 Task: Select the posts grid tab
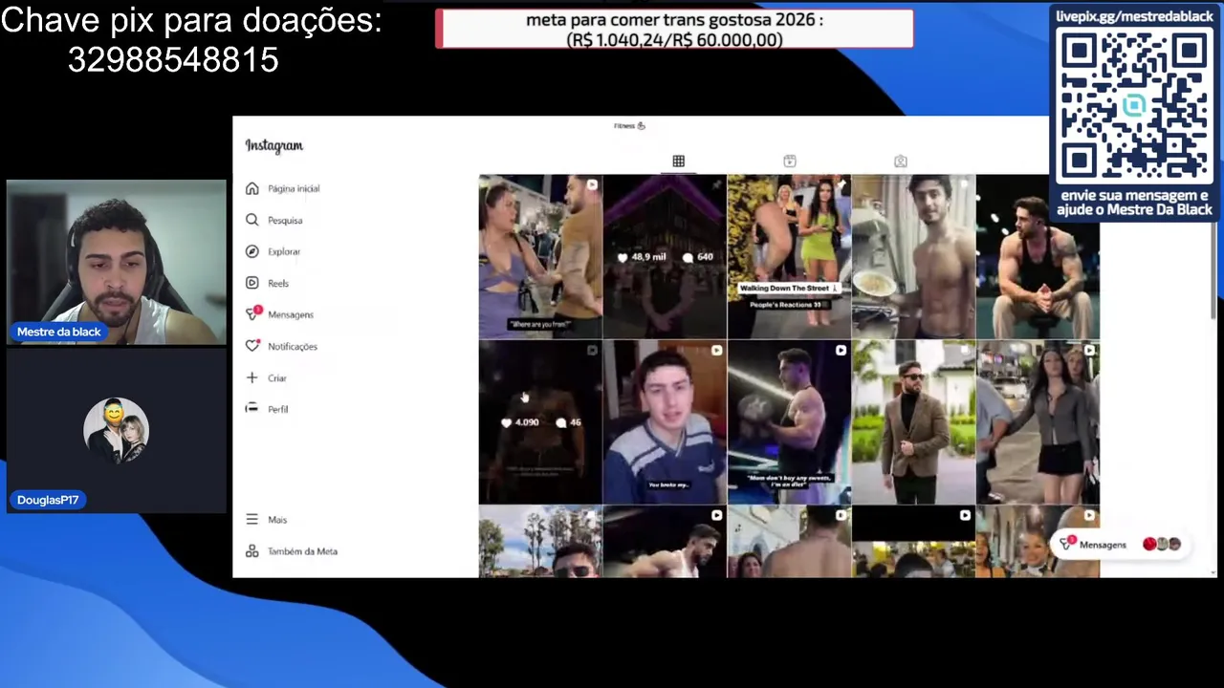[x=678, y=161]
